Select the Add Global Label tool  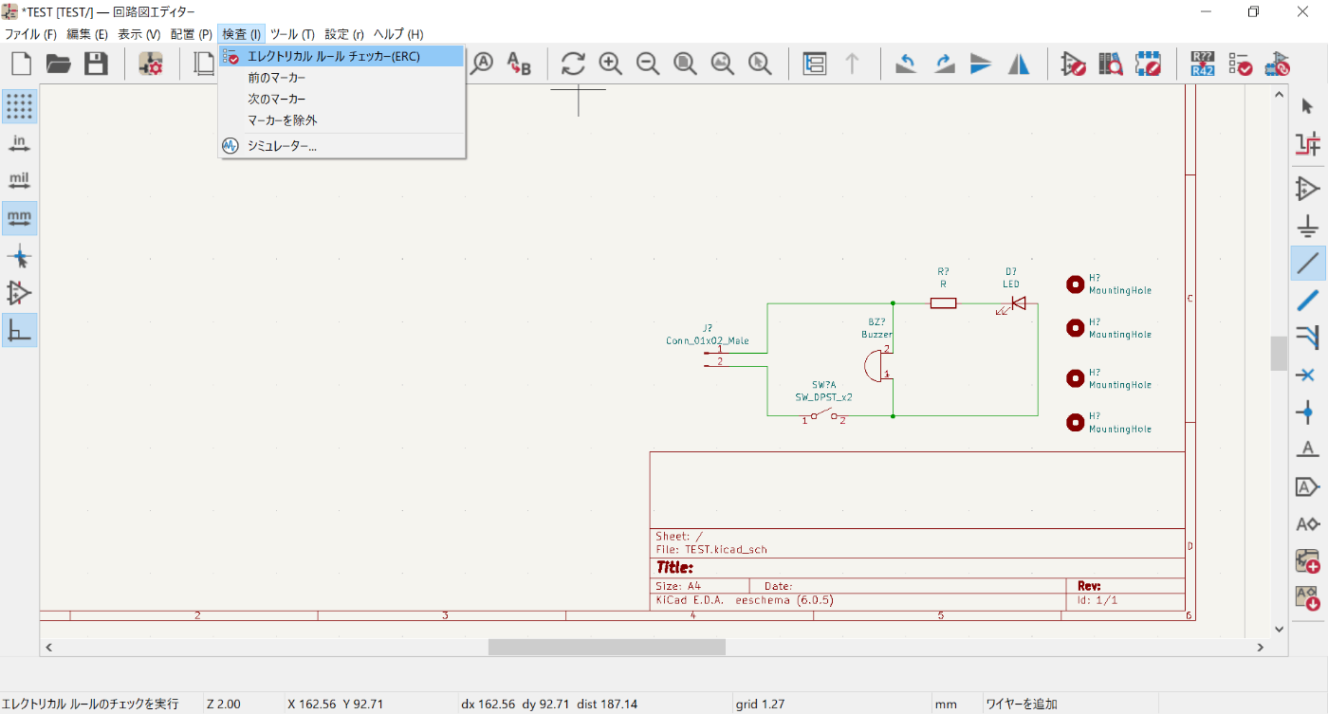(x=1308, y=486)
